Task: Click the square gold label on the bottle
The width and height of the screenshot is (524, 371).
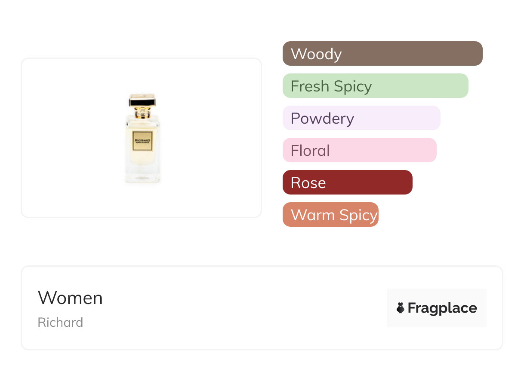Action: click(x=142, y=141)
